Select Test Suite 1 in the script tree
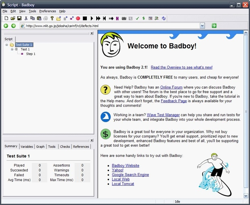This screenshot has width=250, height=205. [24, 45]
